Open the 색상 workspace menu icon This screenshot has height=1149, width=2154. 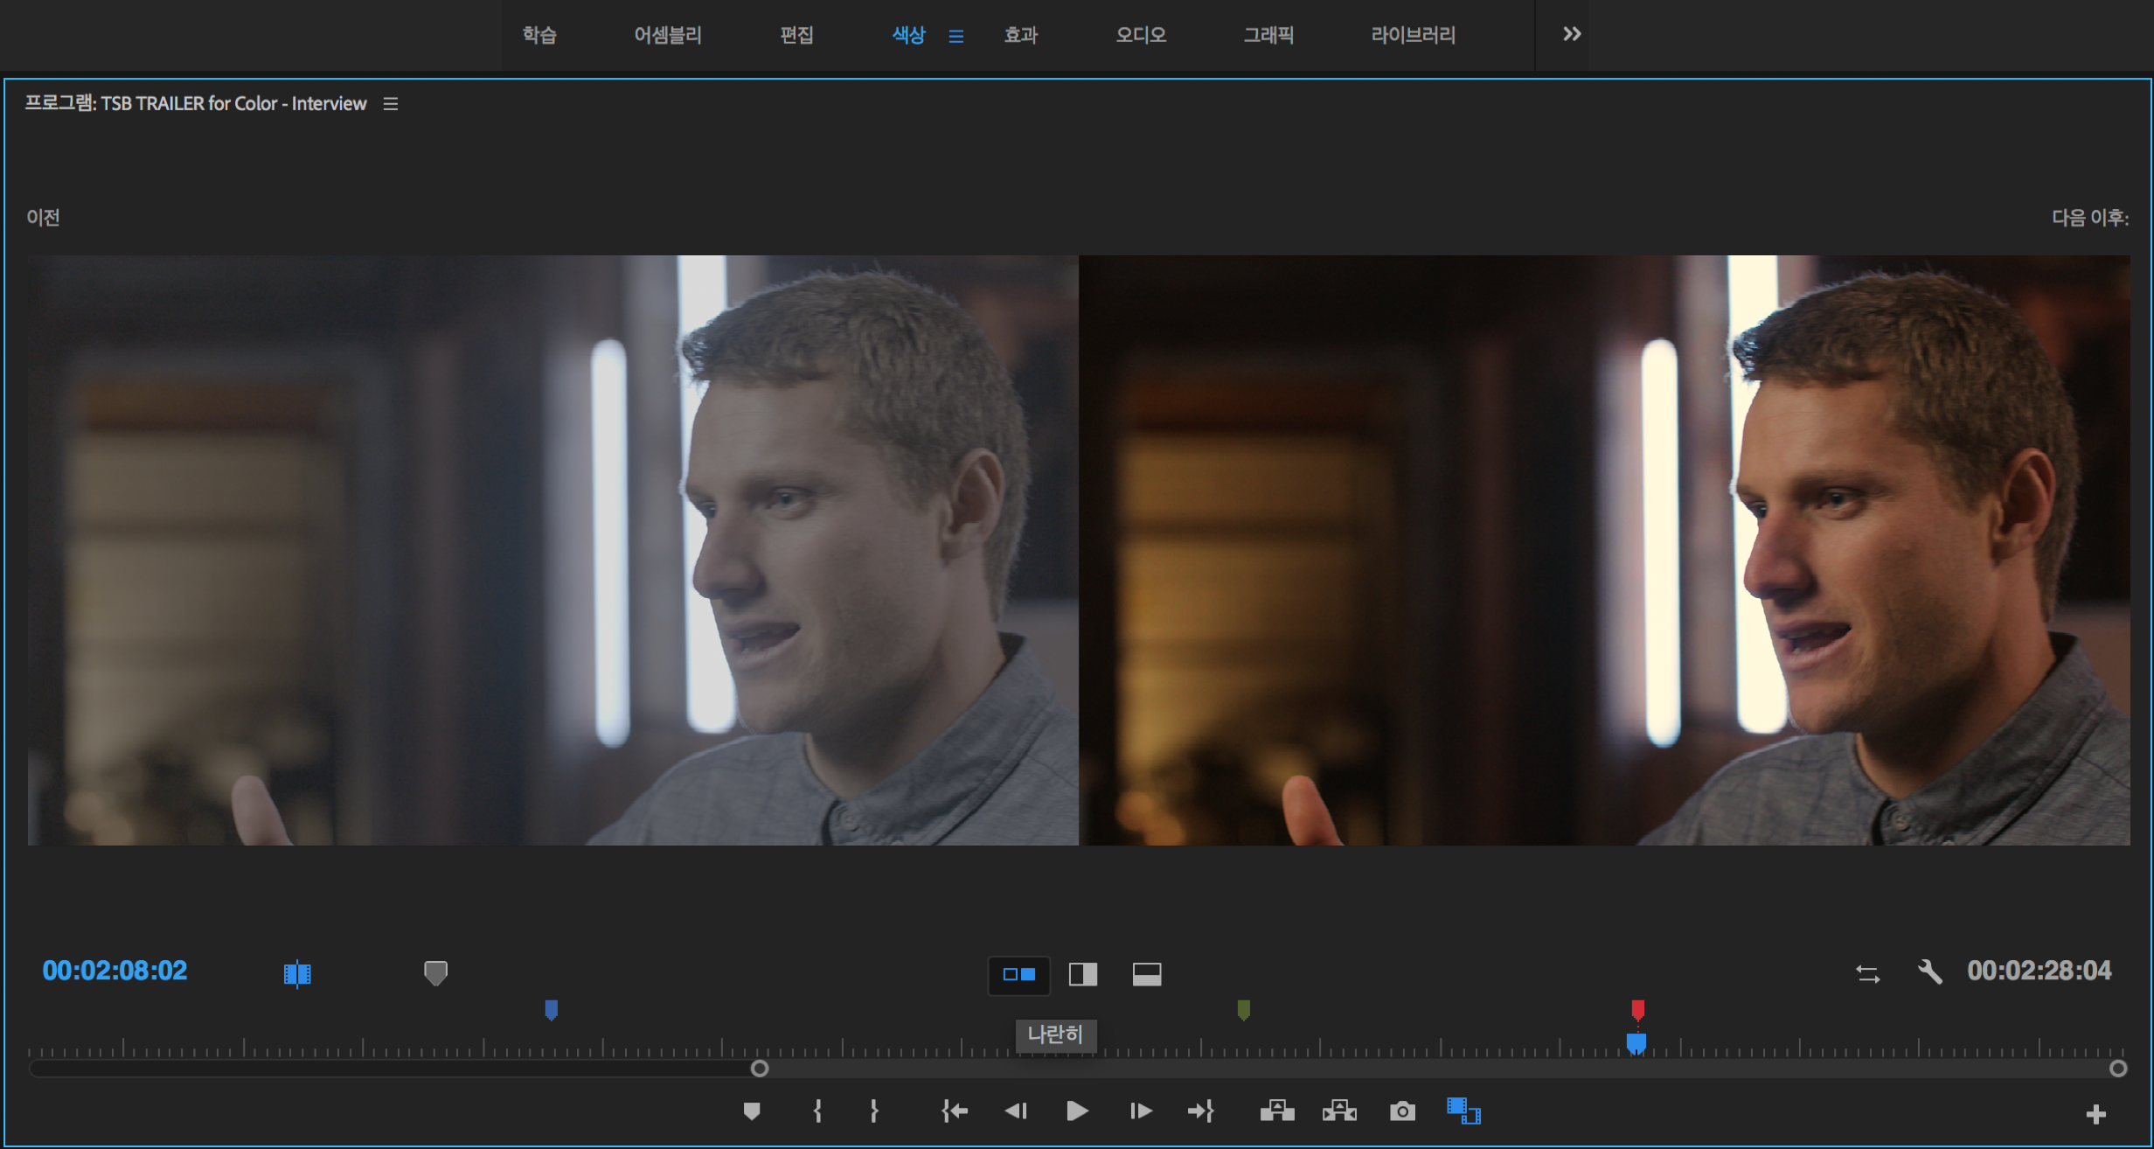pyautogui.click(x=956, y=36)
